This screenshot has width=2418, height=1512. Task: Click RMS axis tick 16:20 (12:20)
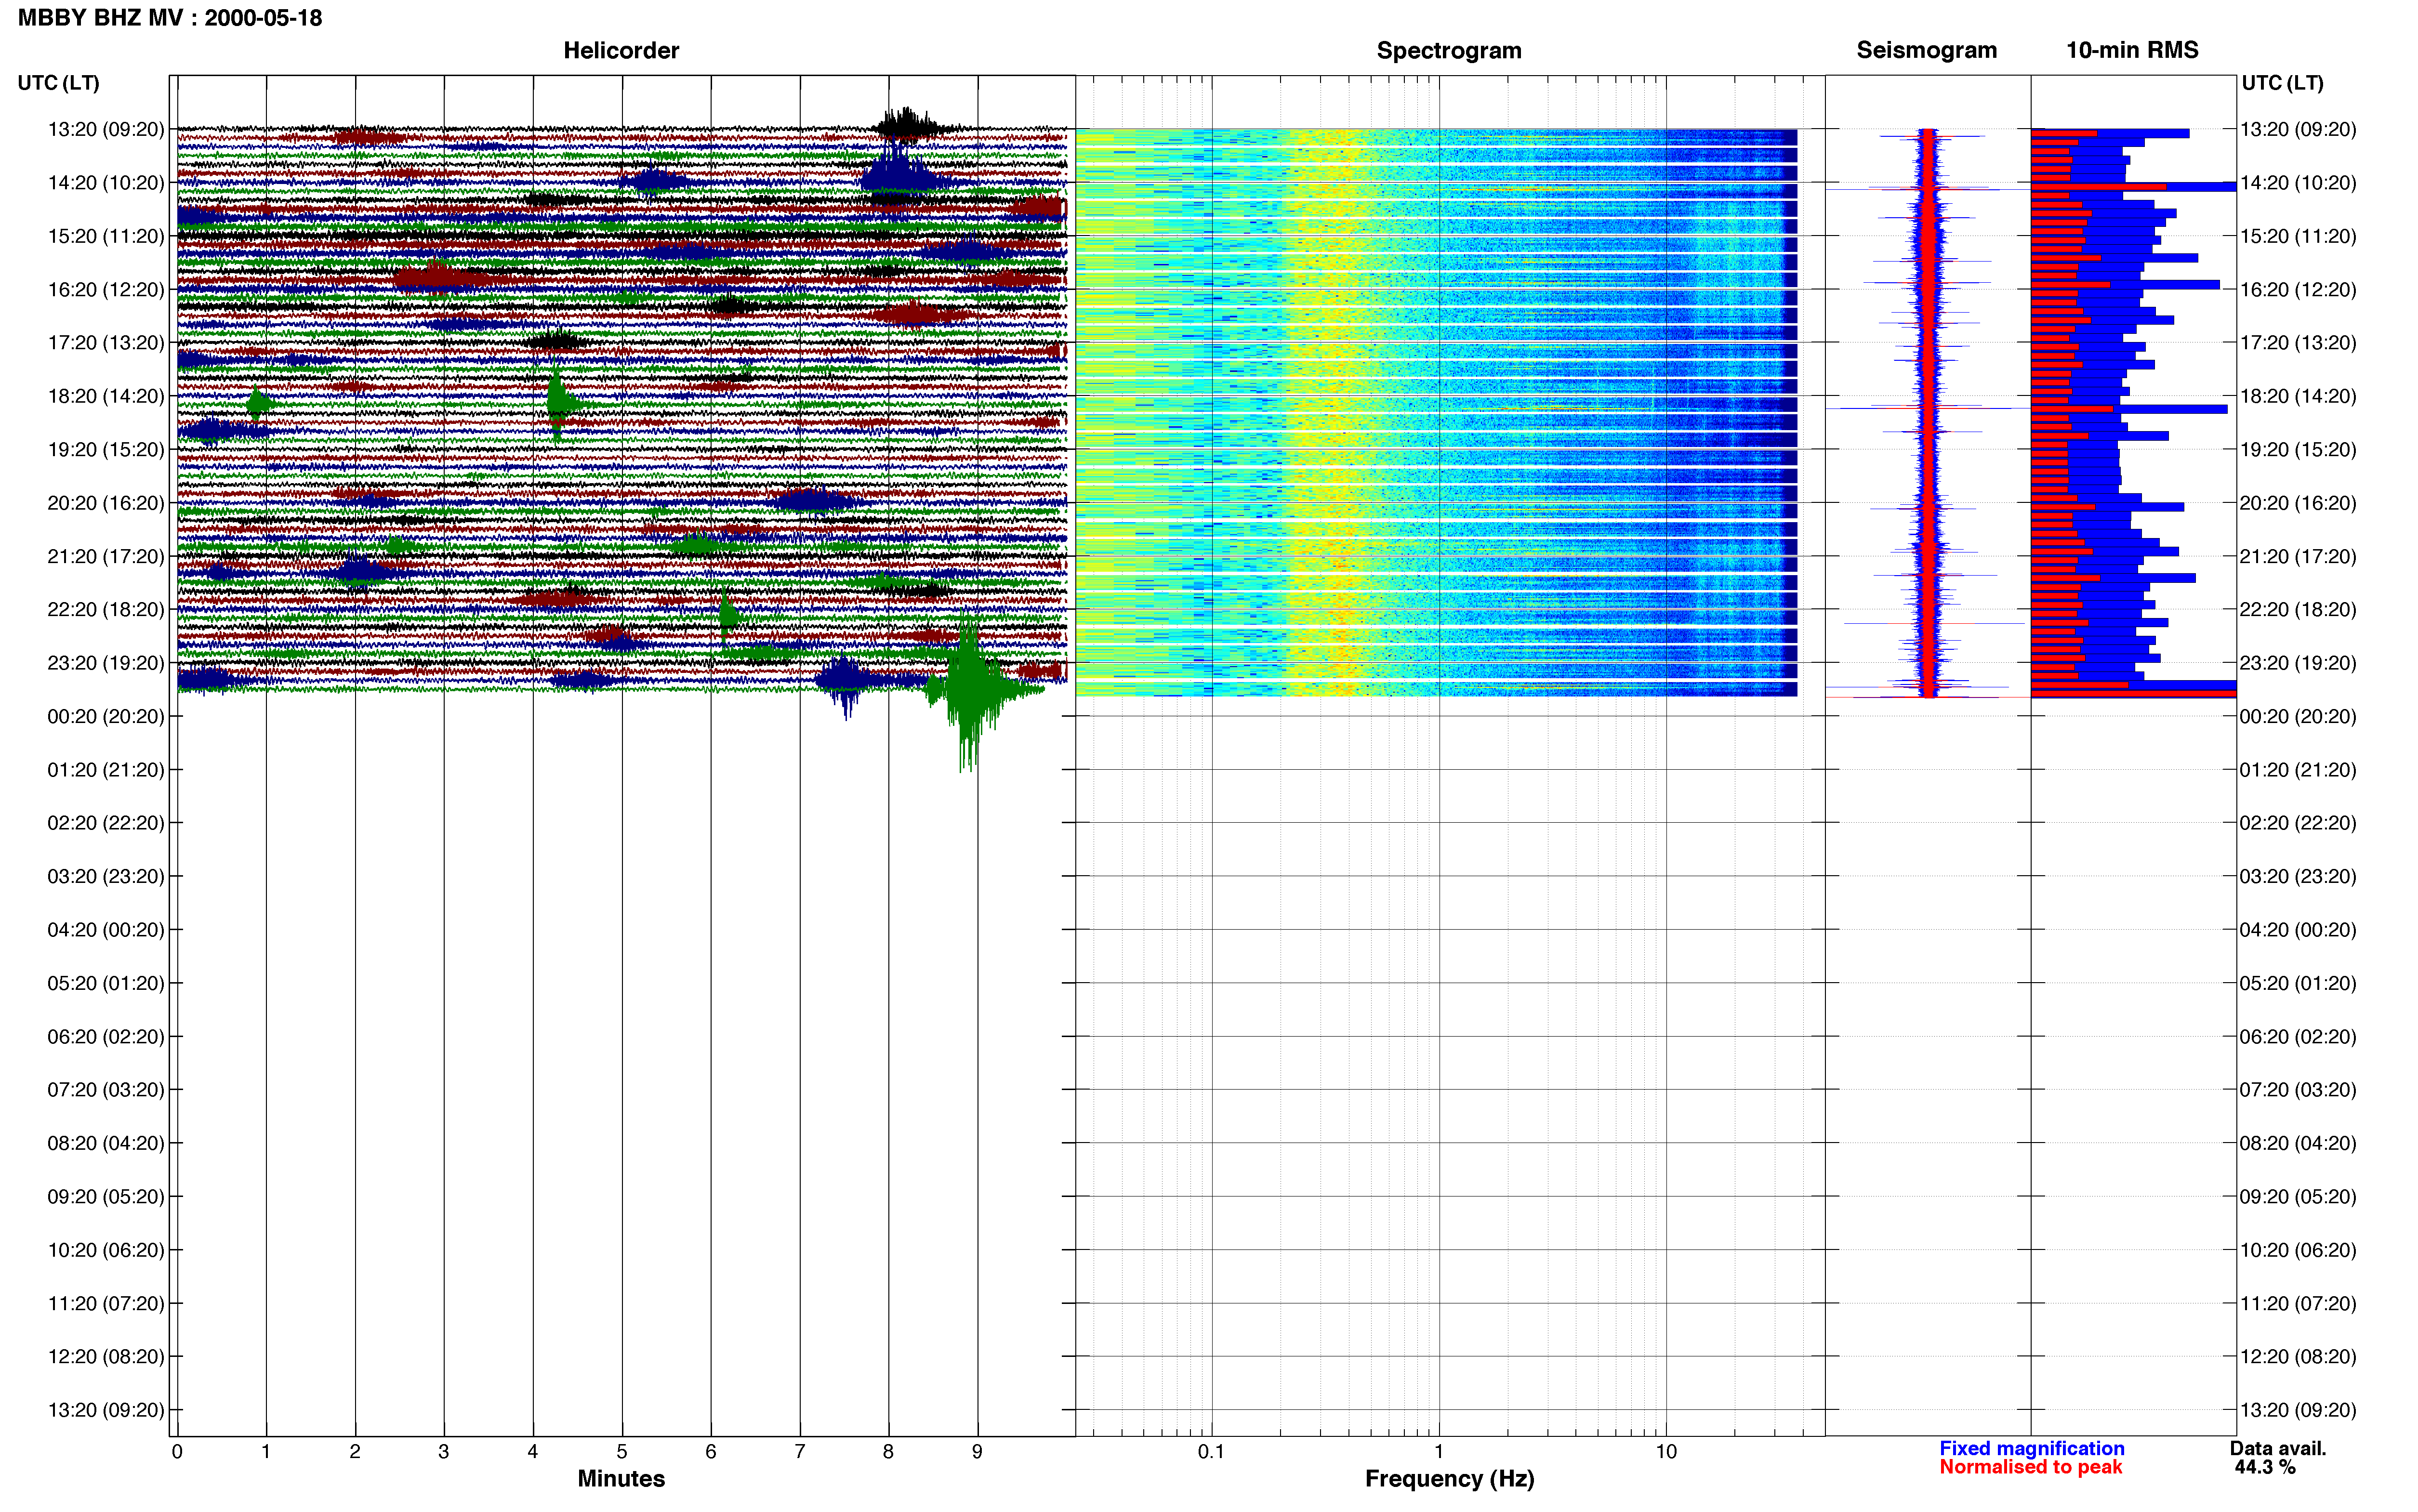point(2298,290)
